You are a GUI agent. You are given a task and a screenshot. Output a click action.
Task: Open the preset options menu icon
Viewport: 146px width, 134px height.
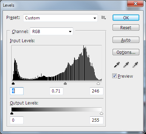click(104, 18)
